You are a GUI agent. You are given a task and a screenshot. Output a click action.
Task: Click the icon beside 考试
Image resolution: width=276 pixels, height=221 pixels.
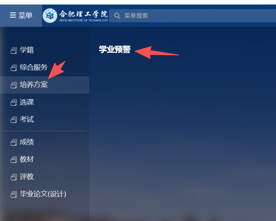[14, 120]
